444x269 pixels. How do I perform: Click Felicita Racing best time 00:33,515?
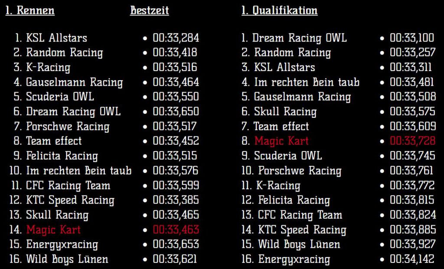point(175,156)
